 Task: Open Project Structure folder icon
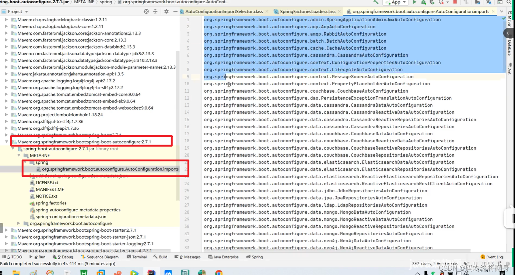tap(477, 2)
